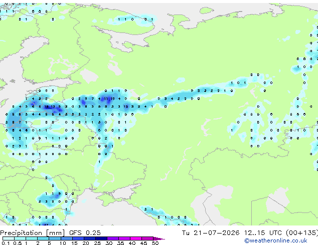This screenshot has height=245, width=318.
Task: Click the legend swatch between 0.5 and 1
Action: click(20, 238)
